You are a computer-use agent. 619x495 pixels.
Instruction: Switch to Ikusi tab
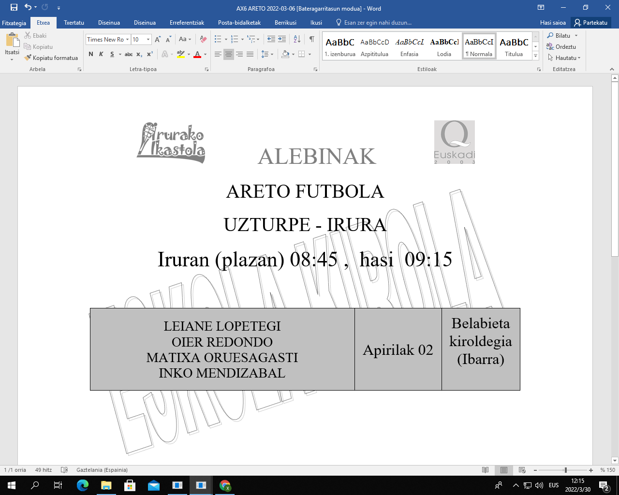pos(316,23)
